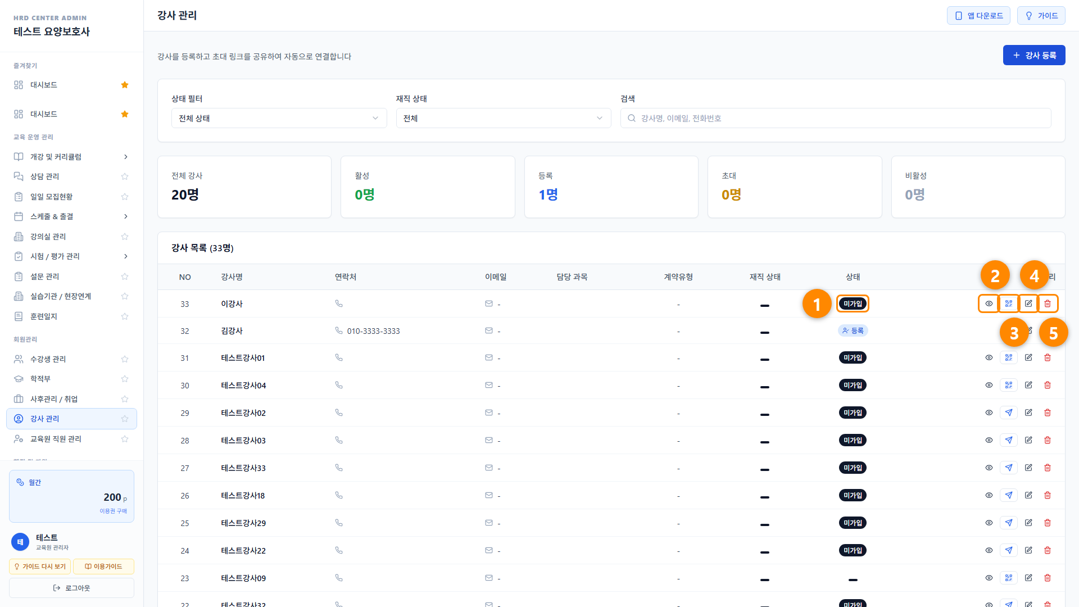
Task: Delete instructor 테스트강사22
Action: pyautogui.click(x=1048, y=550)
